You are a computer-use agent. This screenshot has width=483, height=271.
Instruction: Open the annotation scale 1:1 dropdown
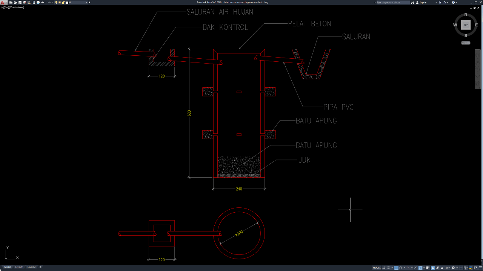pos(447,268)
